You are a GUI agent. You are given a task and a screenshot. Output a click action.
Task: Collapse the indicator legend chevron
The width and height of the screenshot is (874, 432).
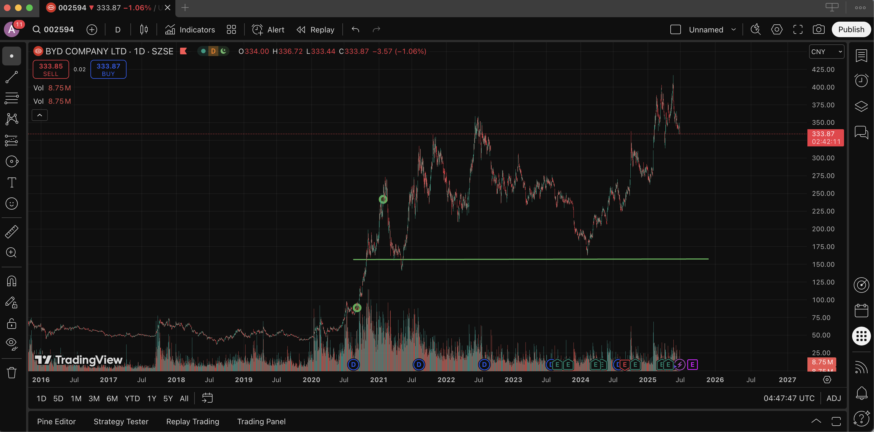[40, 115]
